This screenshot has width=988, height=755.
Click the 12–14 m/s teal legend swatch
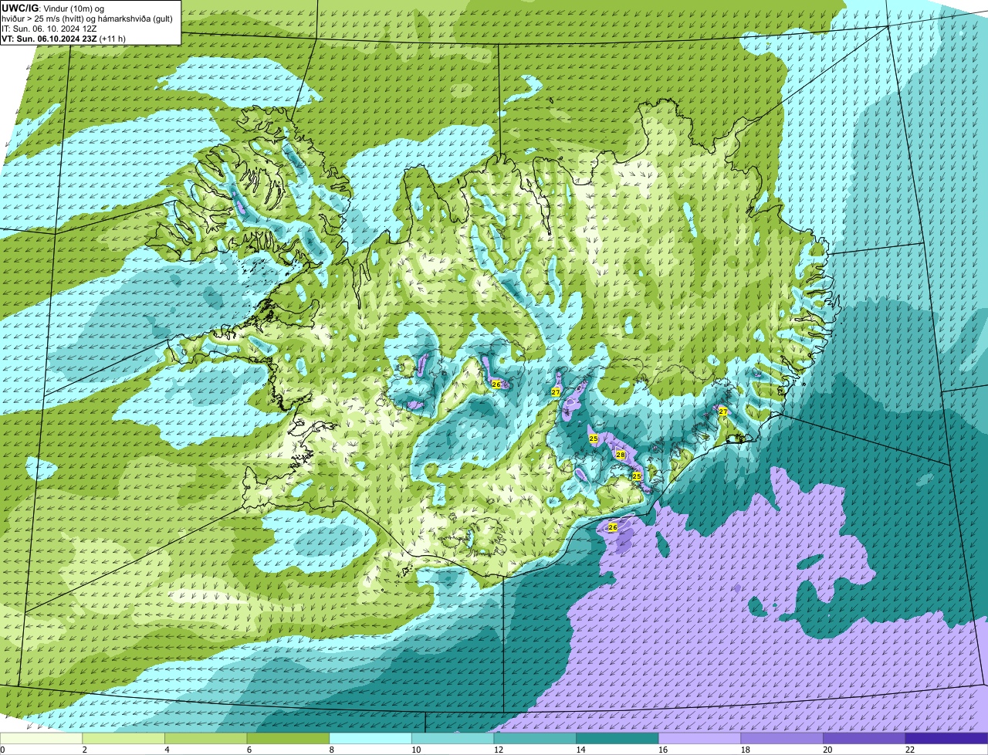(535, 738)
